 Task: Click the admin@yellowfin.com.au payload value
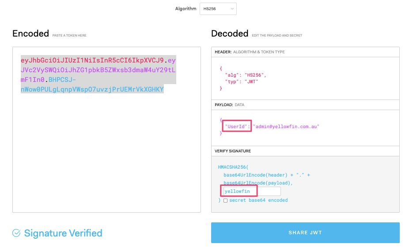point(286,126)
